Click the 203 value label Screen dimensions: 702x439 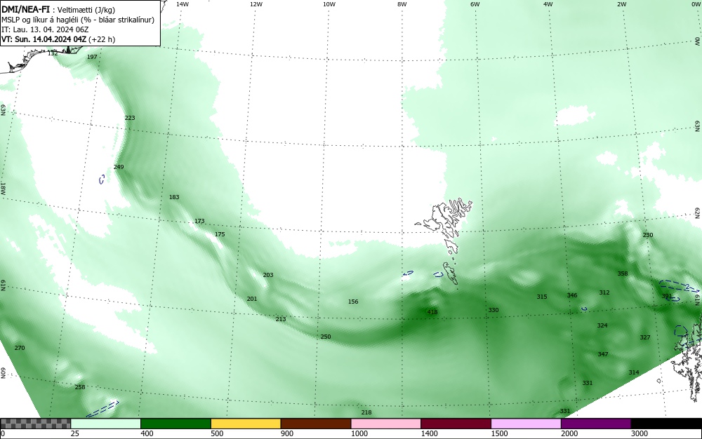[267, 275]
